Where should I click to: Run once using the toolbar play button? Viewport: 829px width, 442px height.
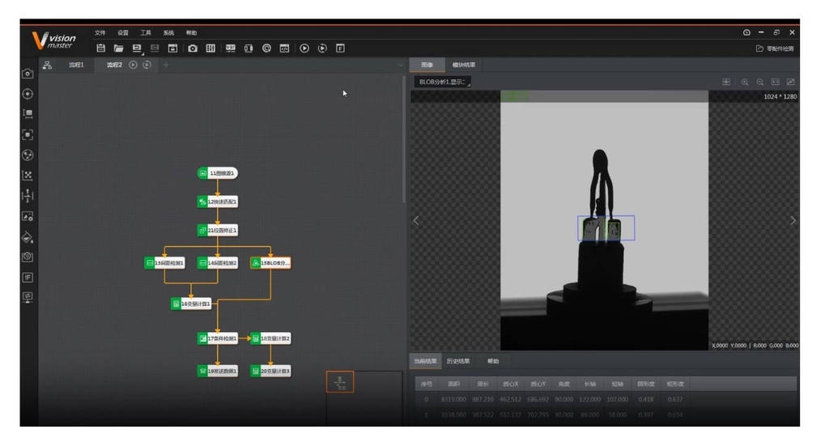point(305,49)
